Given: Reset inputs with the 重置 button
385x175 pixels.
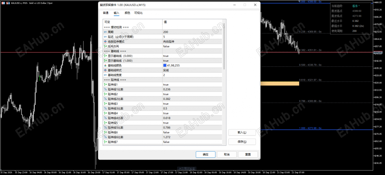Looking at the screenshot, I should click(x=248, y=155).
